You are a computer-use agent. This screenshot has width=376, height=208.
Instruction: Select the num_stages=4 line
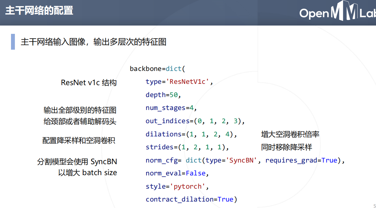coord(171,108)
